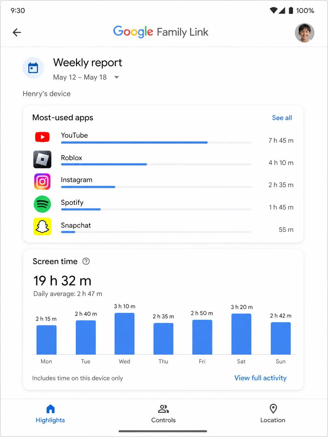Tap the YouTube app icon
The width and height of the screenshot is (328, 437).
pyautogui.click(x=42, y=137)
